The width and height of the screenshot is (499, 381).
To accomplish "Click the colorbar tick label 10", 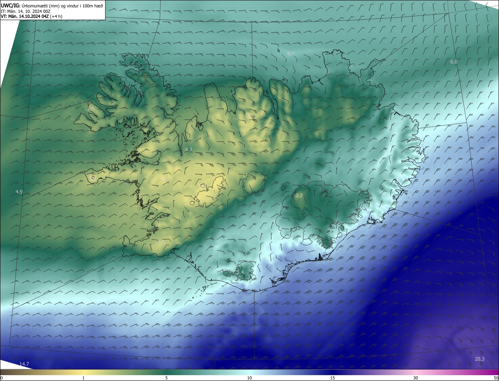I will (x=249, y=378).
